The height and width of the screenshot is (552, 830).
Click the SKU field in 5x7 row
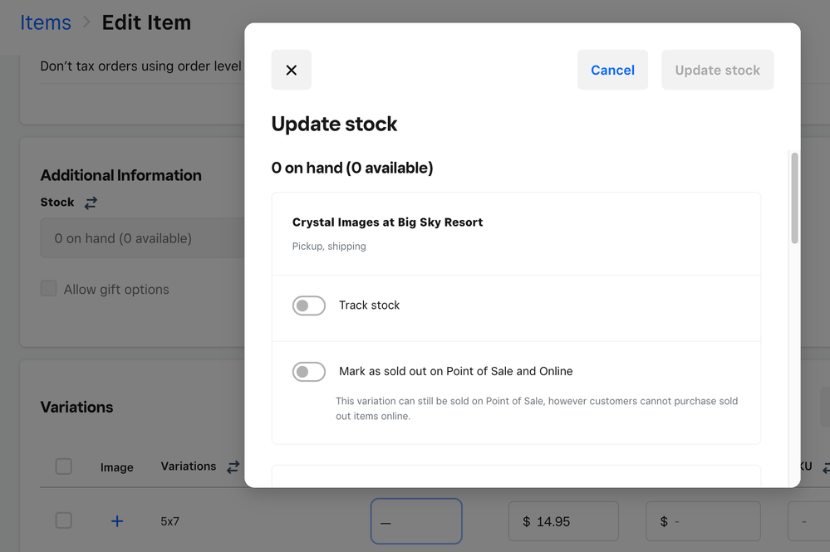(809, 521)
